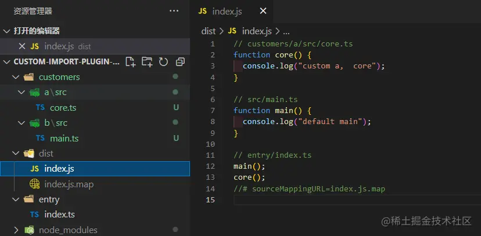Refresh the explorer tree
The height and width of the screenshot is (236, 481).
click(x=163, y=62)
